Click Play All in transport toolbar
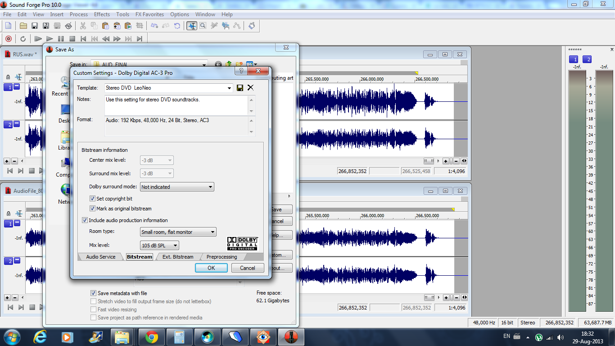This screenshot has height=346, width=615. [x=38, y=39]
